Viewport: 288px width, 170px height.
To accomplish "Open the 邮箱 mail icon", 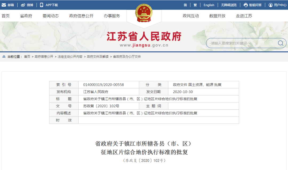I will point(3,5).
